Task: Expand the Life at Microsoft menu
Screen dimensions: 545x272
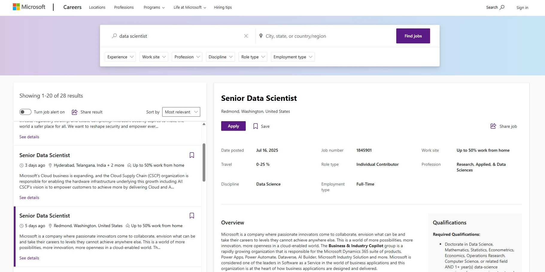Action: [190, 7]
